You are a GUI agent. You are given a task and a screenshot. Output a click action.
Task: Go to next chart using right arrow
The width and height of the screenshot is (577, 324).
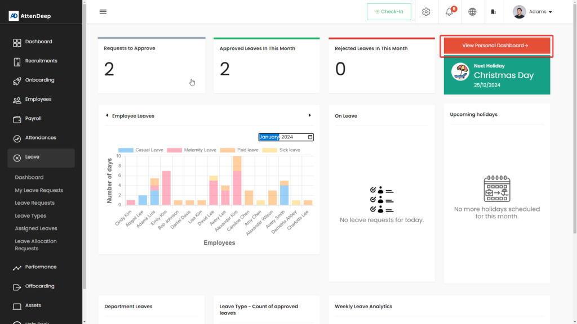click(x=309, y=115)
